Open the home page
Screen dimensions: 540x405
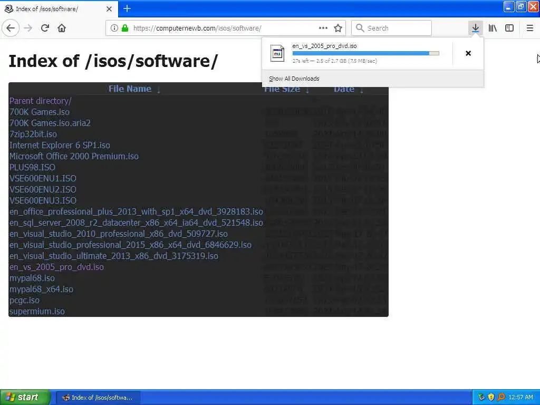62,28
